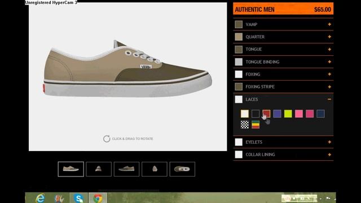
Task: Expand the Tongue Binding plus icon
Action: coord(329,61)
